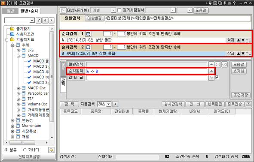The image size is (254, 162).
Task: Click the folder icon beside 가나다 option
Action: tap(51, 150)
